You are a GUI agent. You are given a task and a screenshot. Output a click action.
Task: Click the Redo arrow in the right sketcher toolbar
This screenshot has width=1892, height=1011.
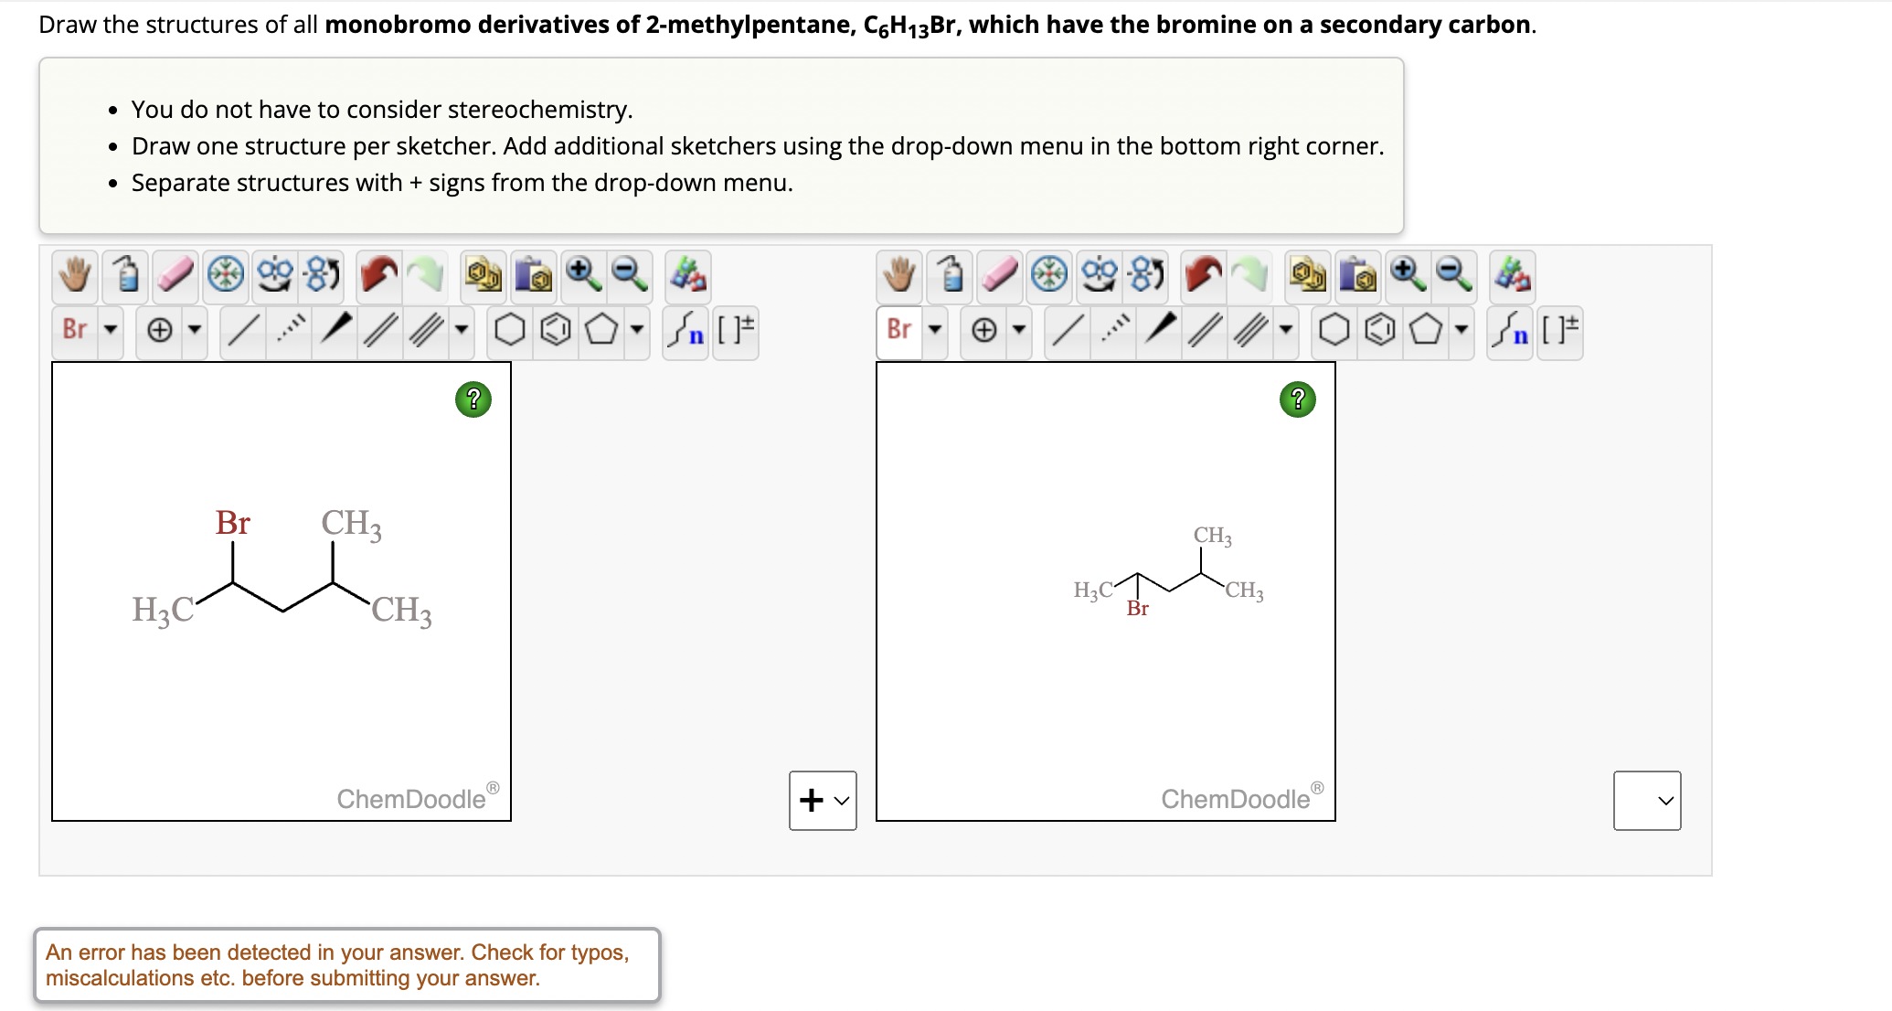pos(1250,275)
